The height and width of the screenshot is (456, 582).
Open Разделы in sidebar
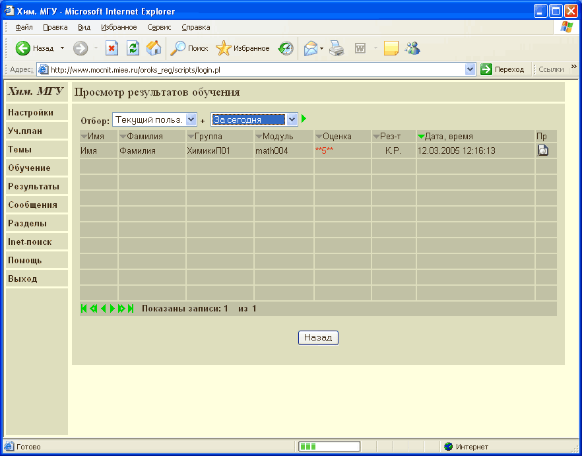37,223
